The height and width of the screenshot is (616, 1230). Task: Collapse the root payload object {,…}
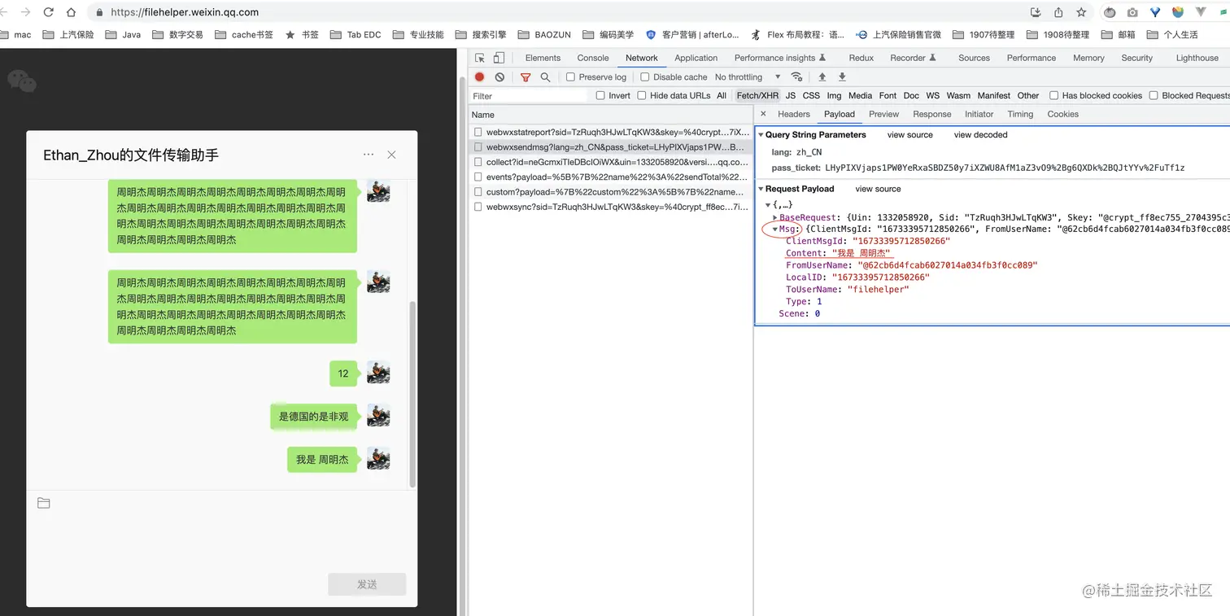768,205
